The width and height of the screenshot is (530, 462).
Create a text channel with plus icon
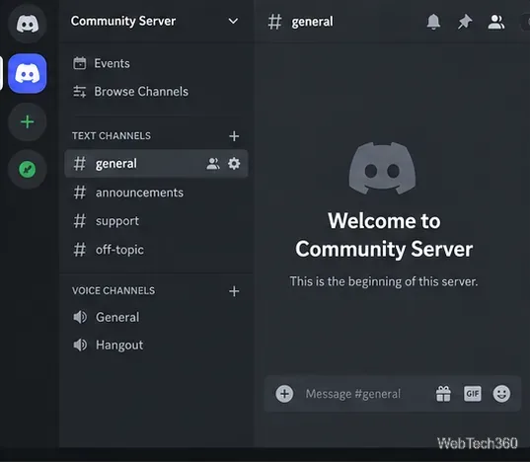234,136
